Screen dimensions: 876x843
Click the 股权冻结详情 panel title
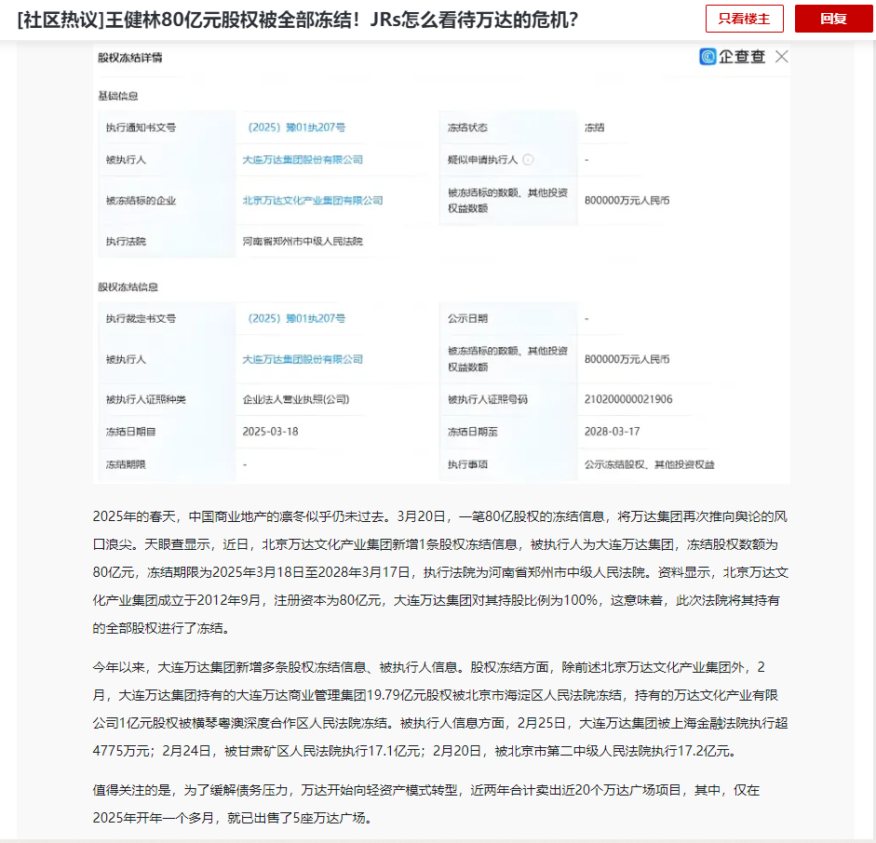(x=130, y=56)
